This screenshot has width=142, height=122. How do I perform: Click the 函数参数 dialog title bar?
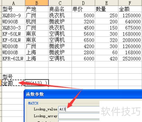[83, 94]
